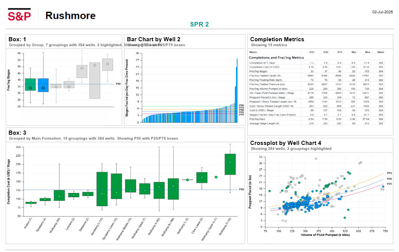Click the Wolfcamp Upper A (1) median dot
Image resolution: width=399 pixels, height=252 pixels.
click(x=216, y=177)
